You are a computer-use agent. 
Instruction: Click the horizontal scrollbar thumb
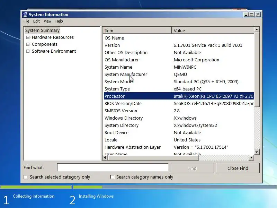153,157
